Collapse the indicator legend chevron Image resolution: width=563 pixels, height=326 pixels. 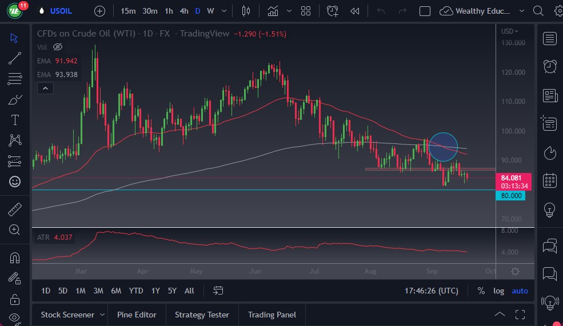(x=45, y=88)
